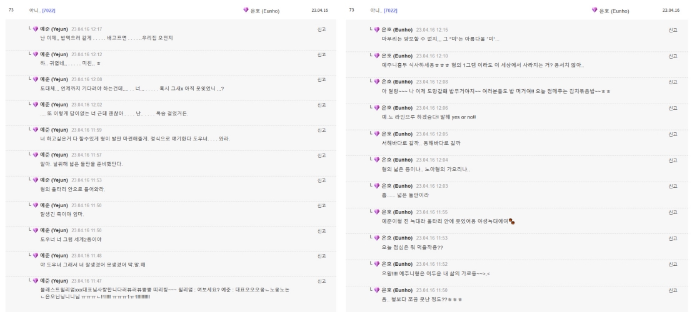Report Eunho's 12:15 comment via 신고
692x312 pixels.
coord(673,30)
